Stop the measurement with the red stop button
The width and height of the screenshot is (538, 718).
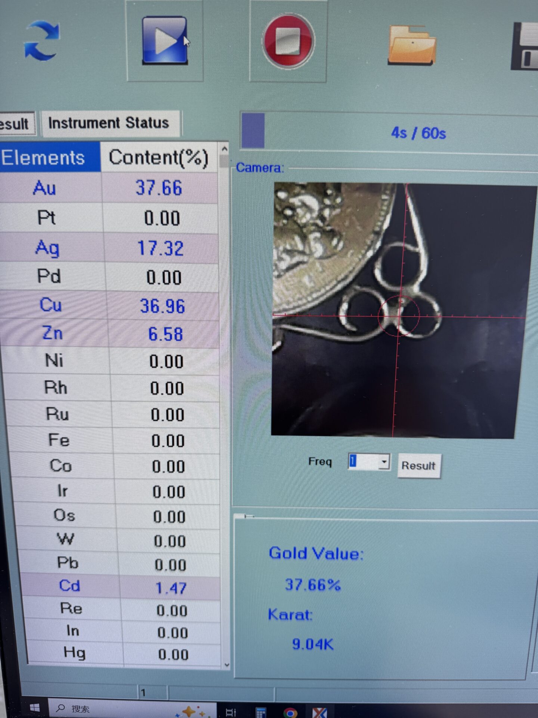(x=288, y=41)
